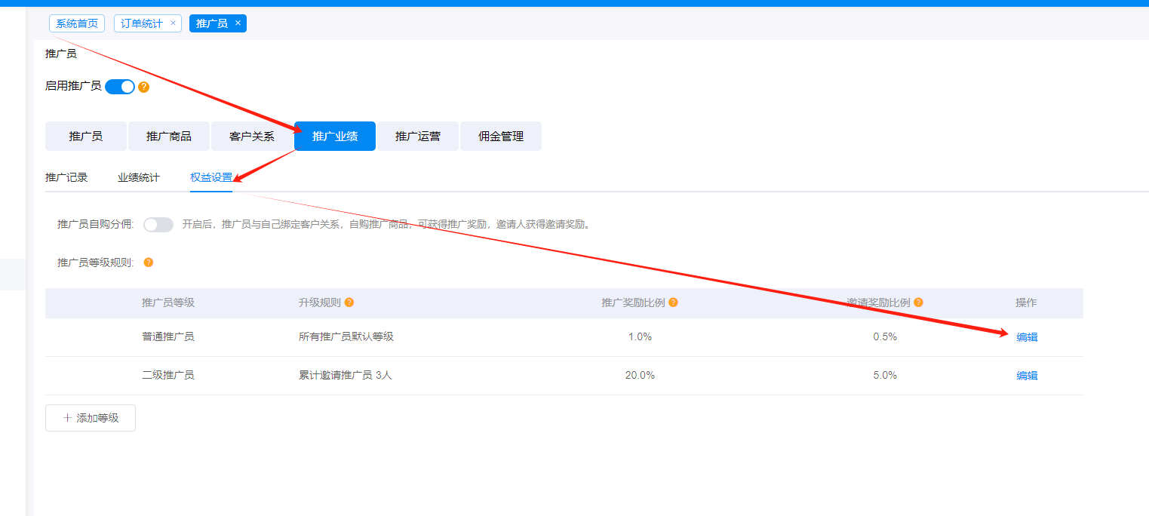The width and height of the screenshot is (1149, 516).
Task: Enable the 推广员自购分佣 switch
Action: 158,225
